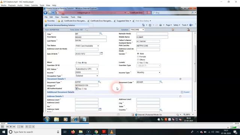Open Adobe Acrobat from the taskbar
Viewport: 240px width, 135px height.
(104, 132)
